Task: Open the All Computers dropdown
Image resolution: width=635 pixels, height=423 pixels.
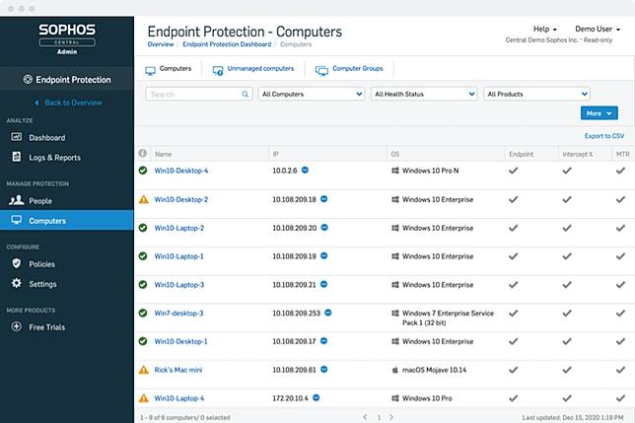Action: (312, 95)
